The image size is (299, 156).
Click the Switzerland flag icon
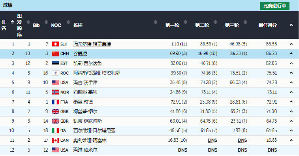(55, 44)
